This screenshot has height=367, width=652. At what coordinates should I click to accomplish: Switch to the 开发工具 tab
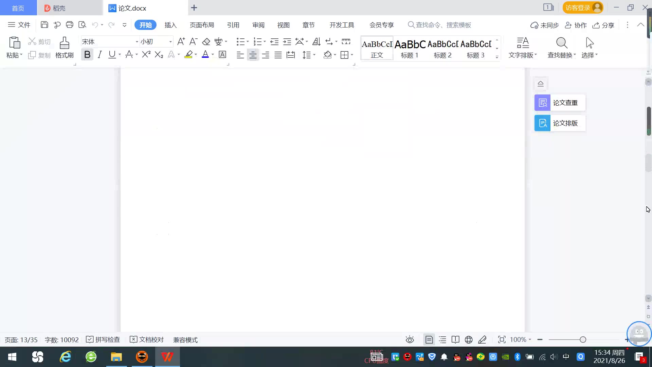(x=342, y=25)
